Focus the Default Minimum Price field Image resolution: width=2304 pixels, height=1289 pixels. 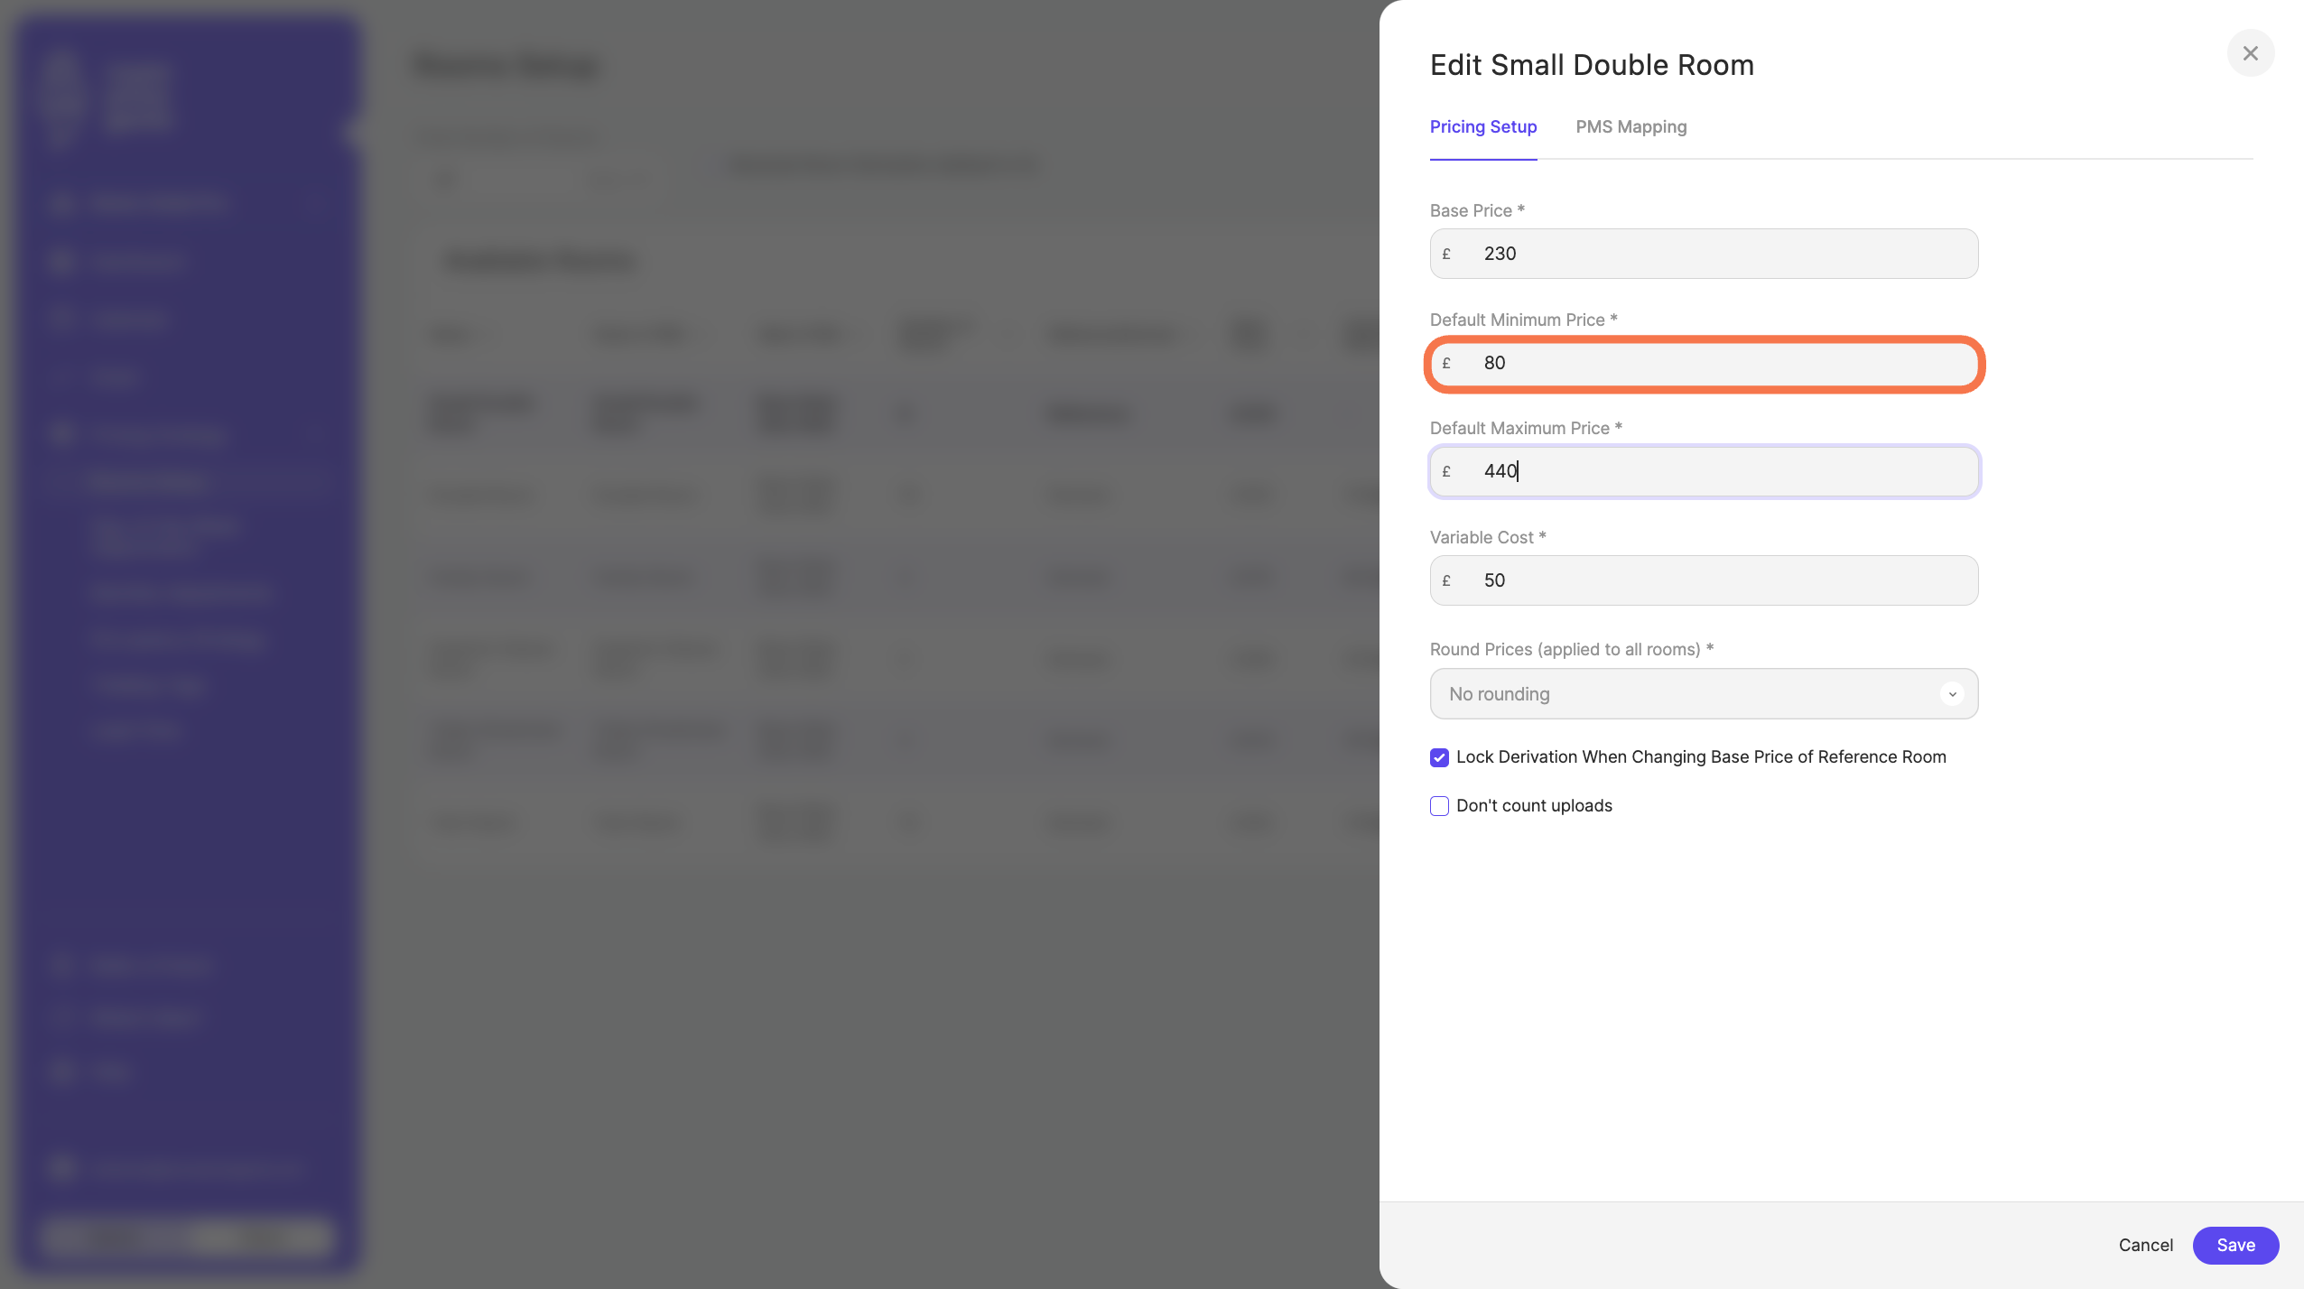1704,363
